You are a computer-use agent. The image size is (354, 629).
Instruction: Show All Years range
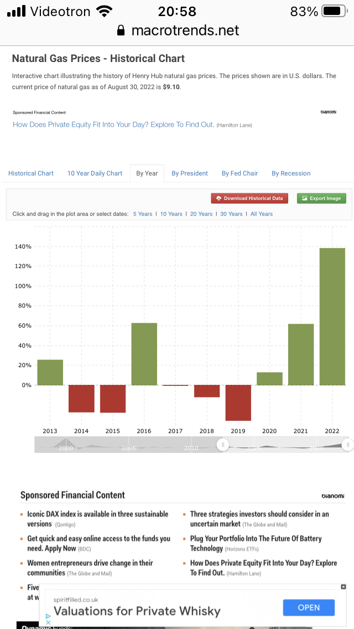click(262, 214)
